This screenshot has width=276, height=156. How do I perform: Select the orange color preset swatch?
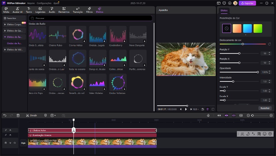pyautogui.click(x=237, y=28)
